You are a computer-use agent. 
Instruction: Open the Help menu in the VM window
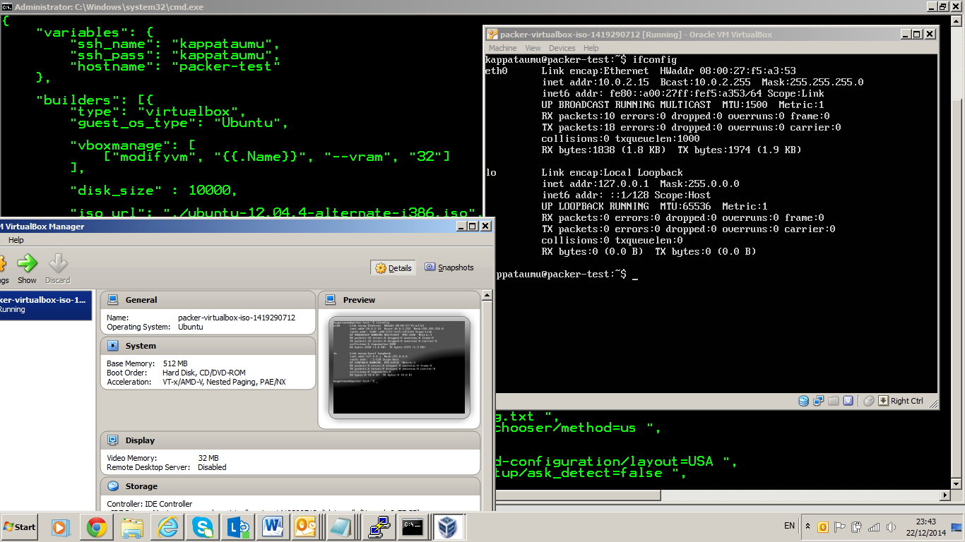[x=591, y=48]
